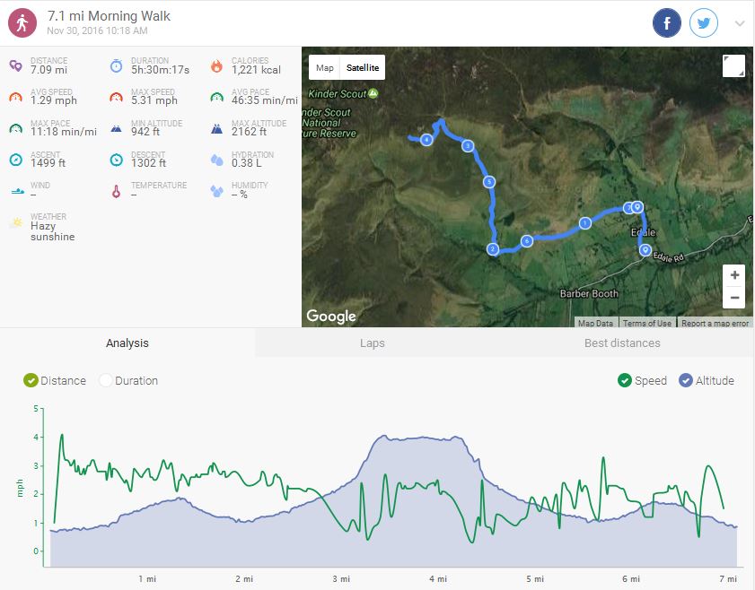Screen dimensions: 755x590
Task: Select Duration radio option
Action: (x=106, y=380)
